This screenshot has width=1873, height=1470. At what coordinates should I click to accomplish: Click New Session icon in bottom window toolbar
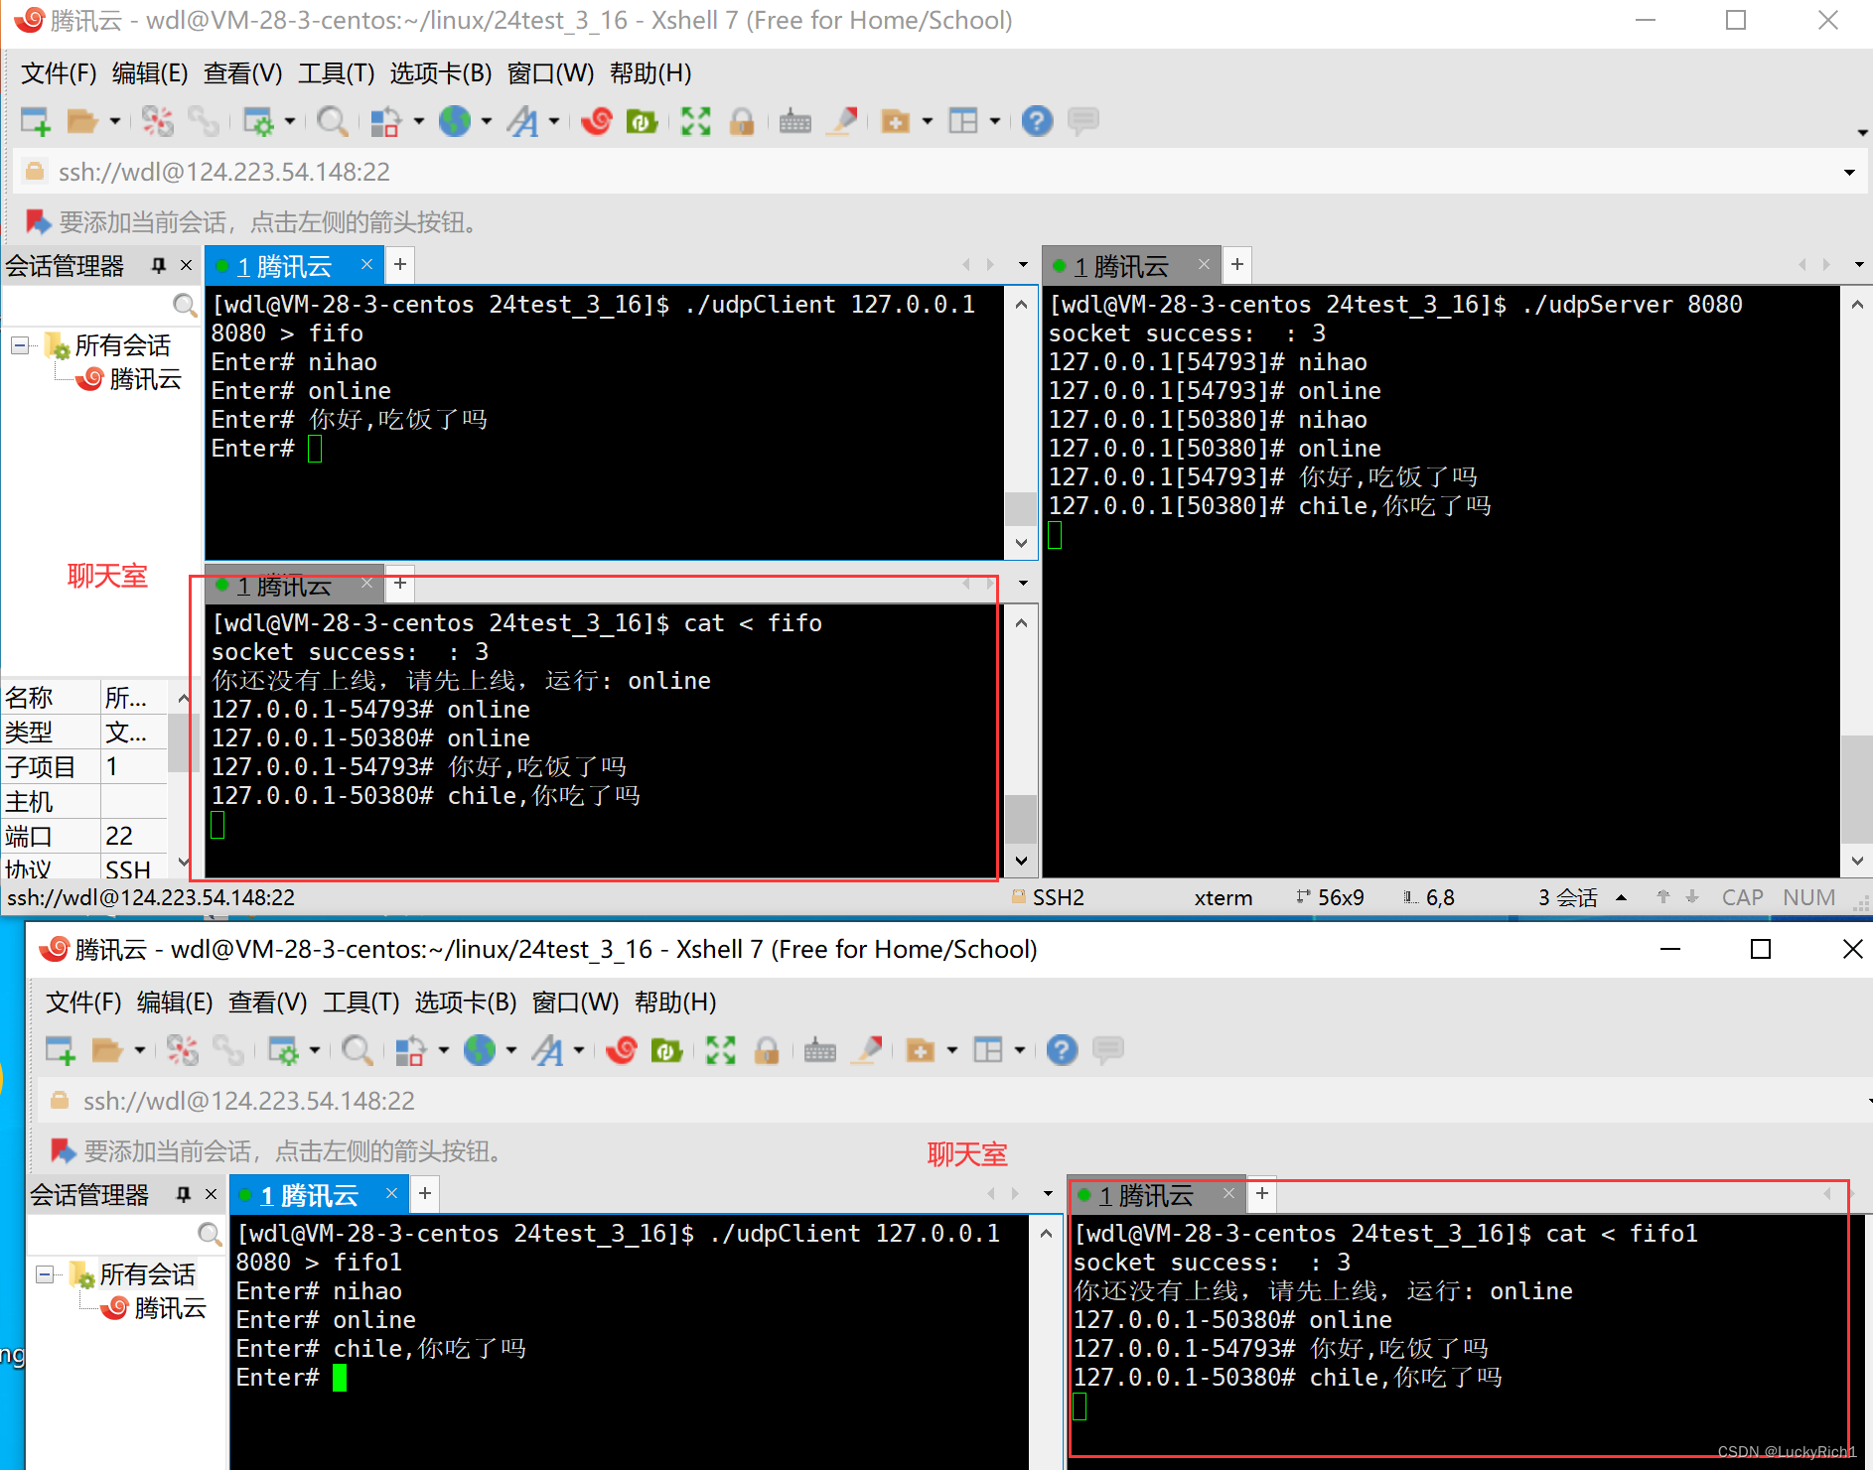click(61, 1050)
